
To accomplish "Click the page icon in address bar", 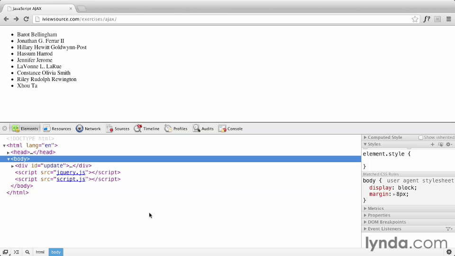I will tap(37, 19).
